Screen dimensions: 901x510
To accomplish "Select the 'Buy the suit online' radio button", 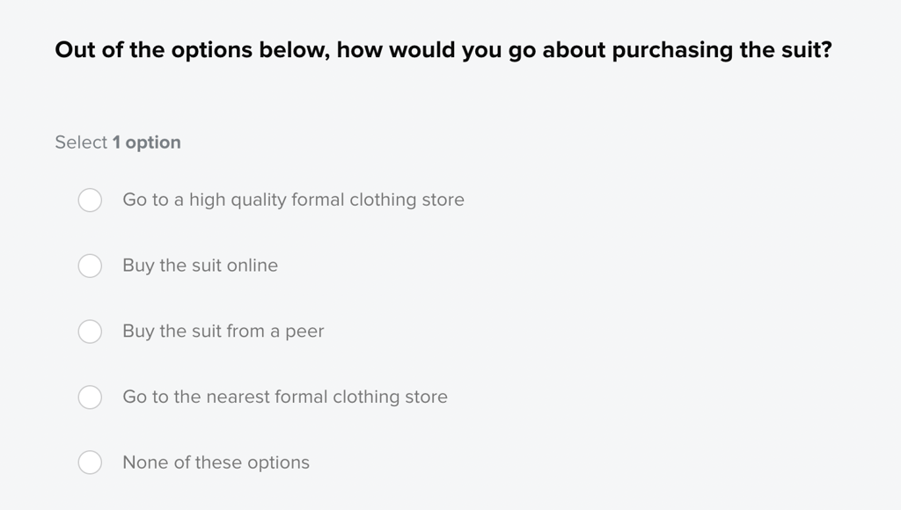I will (91, 266).
